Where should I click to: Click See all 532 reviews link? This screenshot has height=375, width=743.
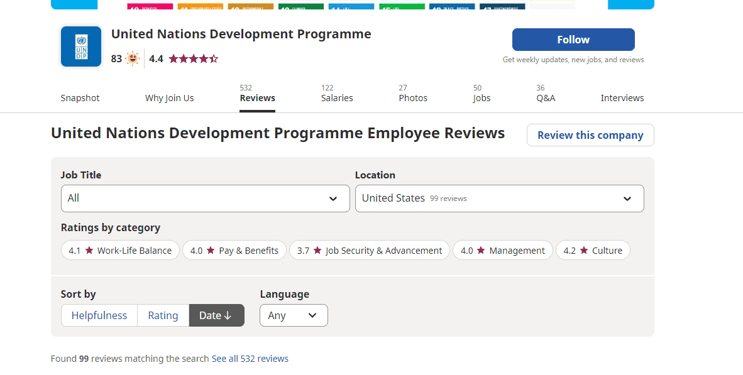tap(250, 359)
